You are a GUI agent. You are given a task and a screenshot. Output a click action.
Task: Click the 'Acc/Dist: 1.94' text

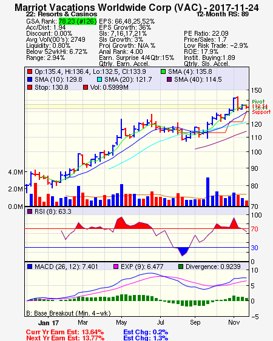45,27
